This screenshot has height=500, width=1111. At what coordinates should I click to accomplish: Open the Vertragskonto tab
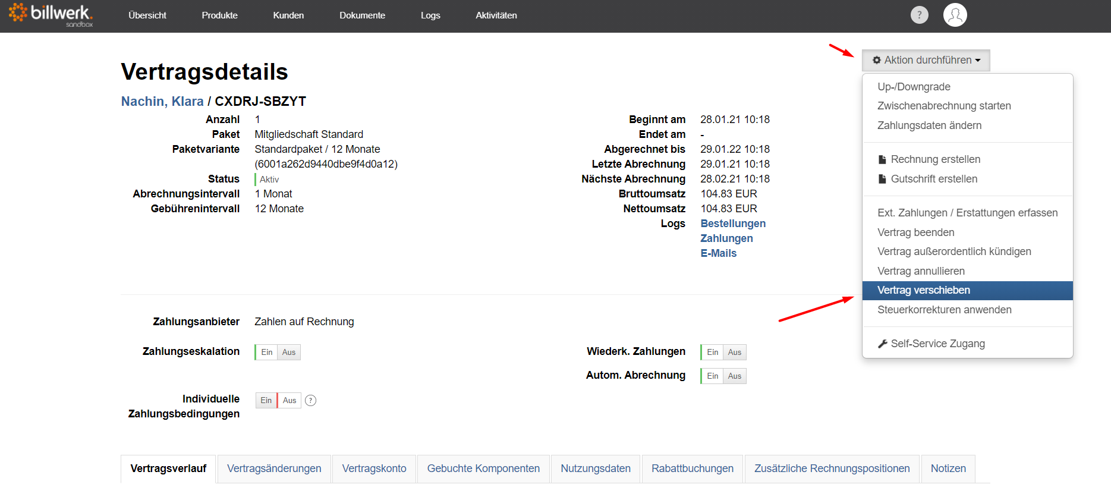pyautogui.click(x=374, y=468)
